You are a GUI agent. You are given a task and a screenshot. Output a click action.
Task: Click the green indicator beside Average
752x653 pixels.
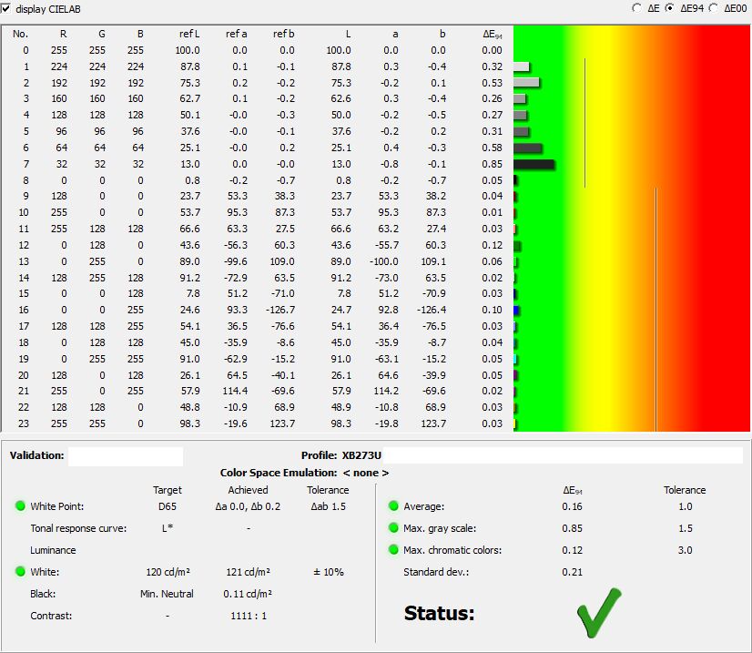click(x=393, y=505)
